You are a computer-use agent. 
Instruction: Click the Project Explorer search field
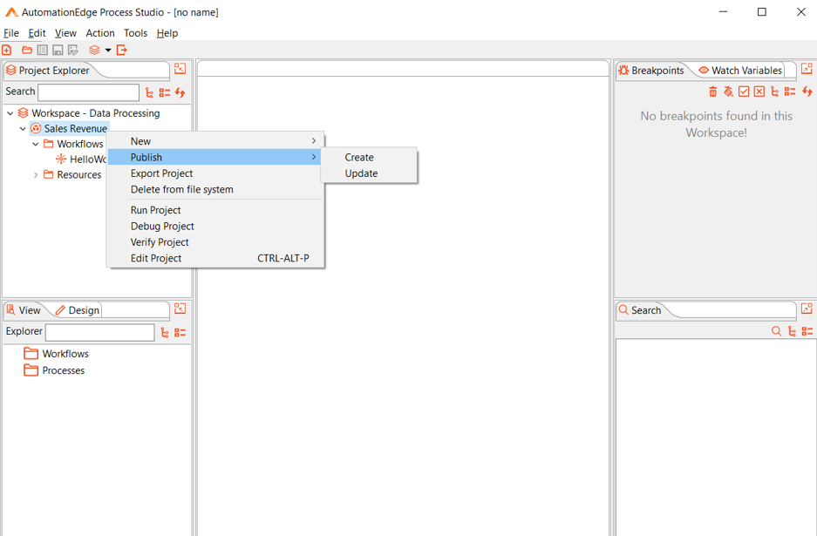(x=89, y=92)
